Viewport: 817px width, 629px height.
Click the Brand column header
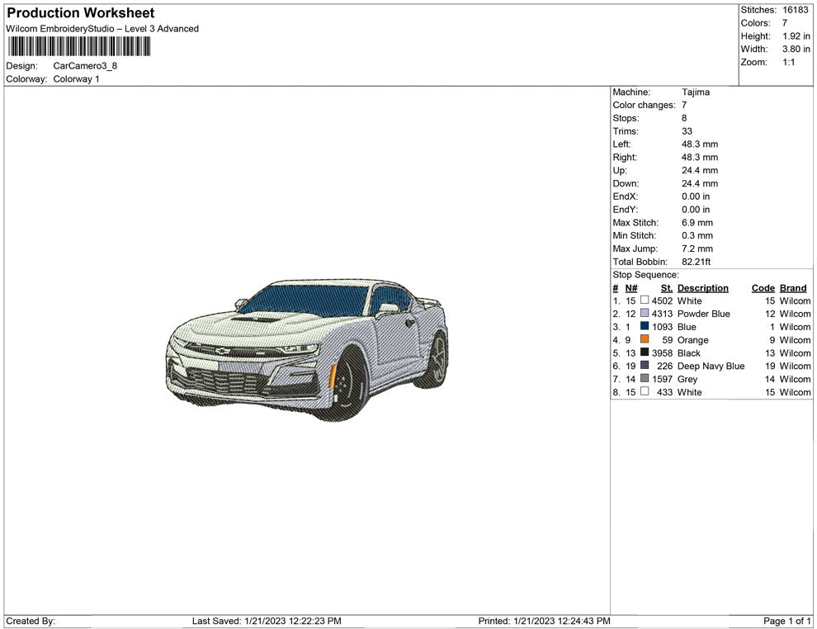(792, 288)
